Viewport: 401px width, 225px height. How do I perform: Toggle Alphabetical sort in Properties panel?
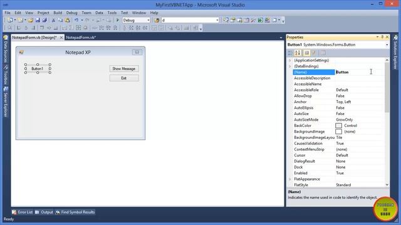point(298,52)
